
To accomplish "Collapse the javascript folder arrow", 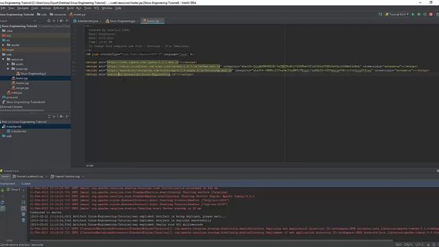I will point(8,69).
